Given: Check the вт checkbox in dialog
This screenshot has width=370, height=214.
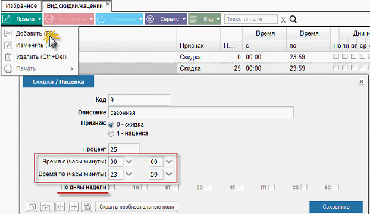Looking at the screenshot, I should point(176,187).
